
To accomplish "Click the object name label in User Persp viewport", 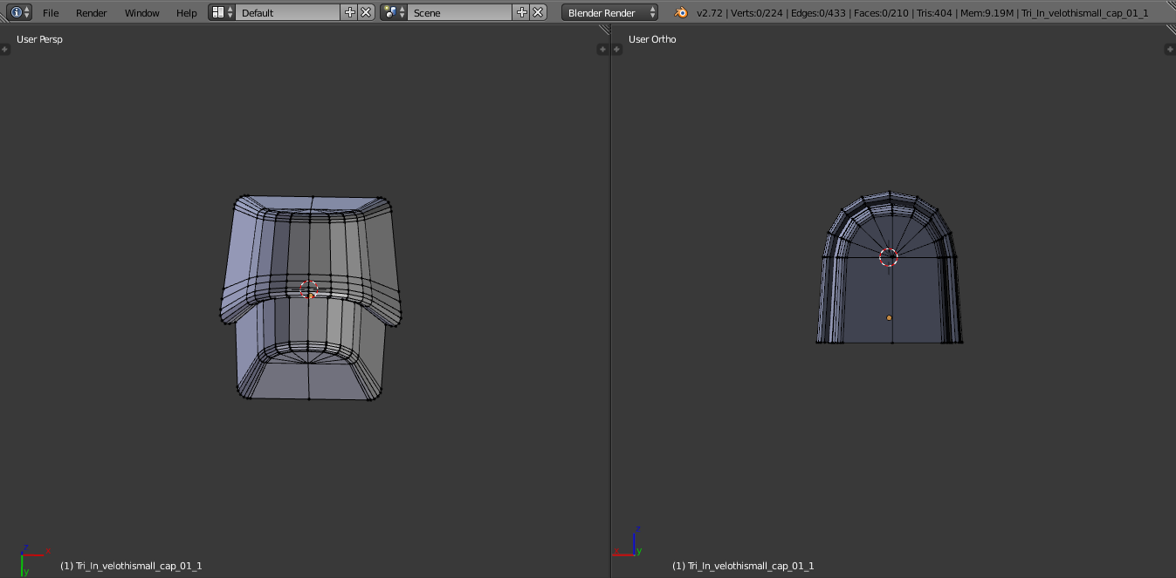I will 131,566.
